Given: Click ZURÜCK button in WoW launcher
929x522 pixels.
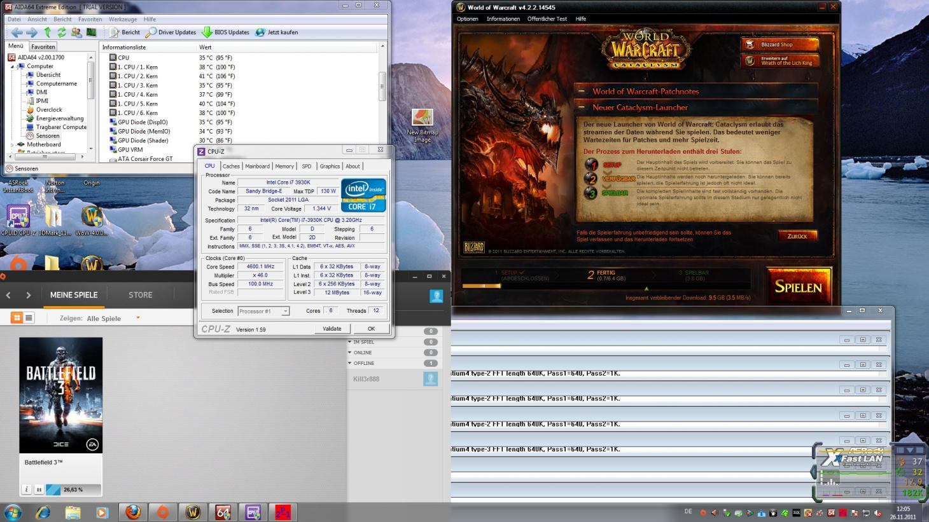Looking at the screenshot, I should tap(797, 236).
